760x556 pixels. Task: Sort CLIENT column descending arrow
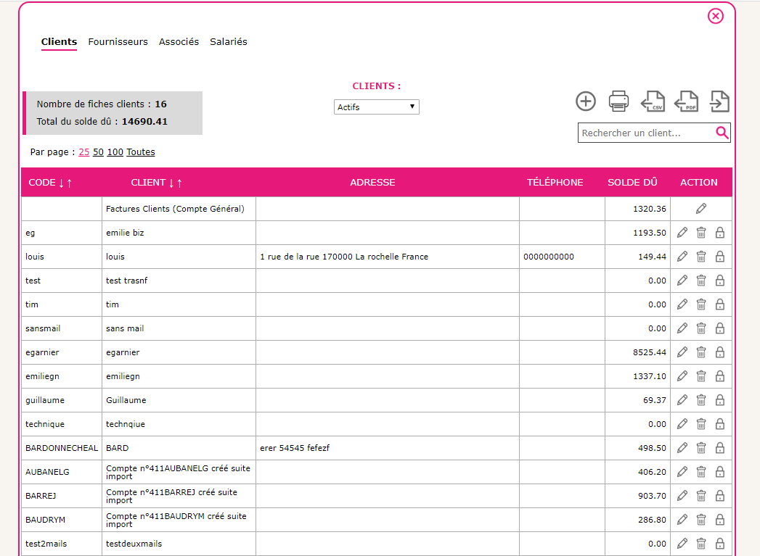[171, 183]
